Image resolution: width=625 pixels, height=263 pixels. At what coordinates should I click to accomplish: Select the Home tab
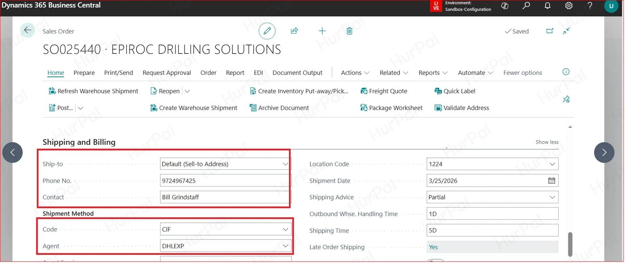coord(56,73)
